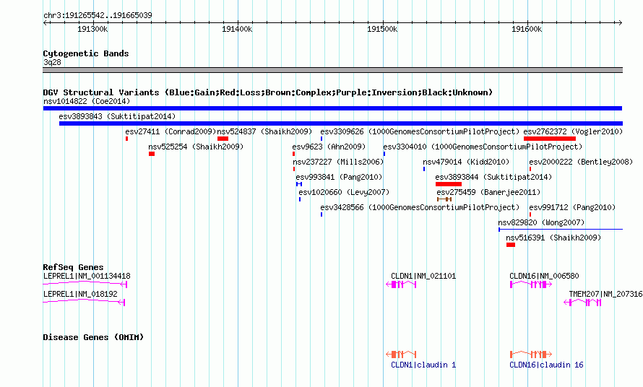Screen dimensions: 643x387
Task: Click the Cytogenetic Bands track title
Action: coord(86,53)
